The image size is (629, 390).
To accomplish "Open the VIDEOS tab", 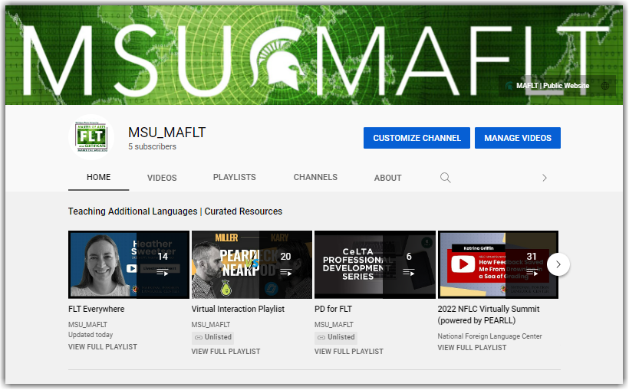I will (x=162, y=178).
